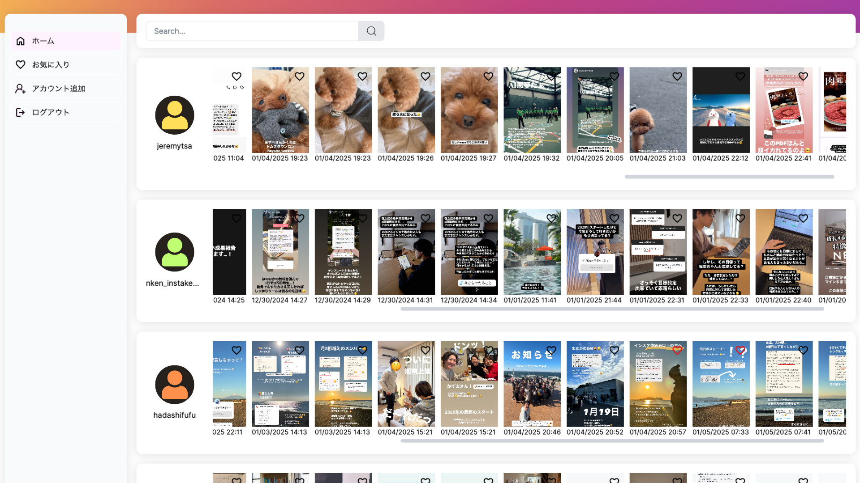The height and width of the screenshot is (483, 860).
Task: Favorite jeremytsa story dated 01/04/2025 19:27
Action: point(488,76)
